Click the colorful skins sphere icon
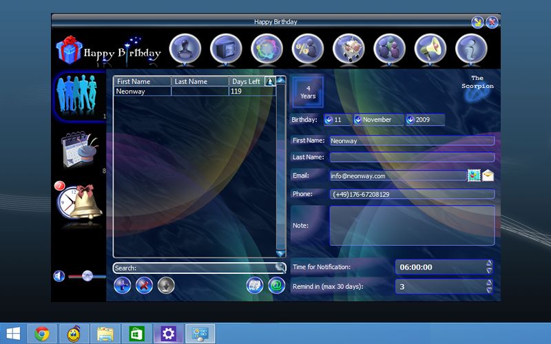This screenshot has width=551, height=344. (267, 49)
